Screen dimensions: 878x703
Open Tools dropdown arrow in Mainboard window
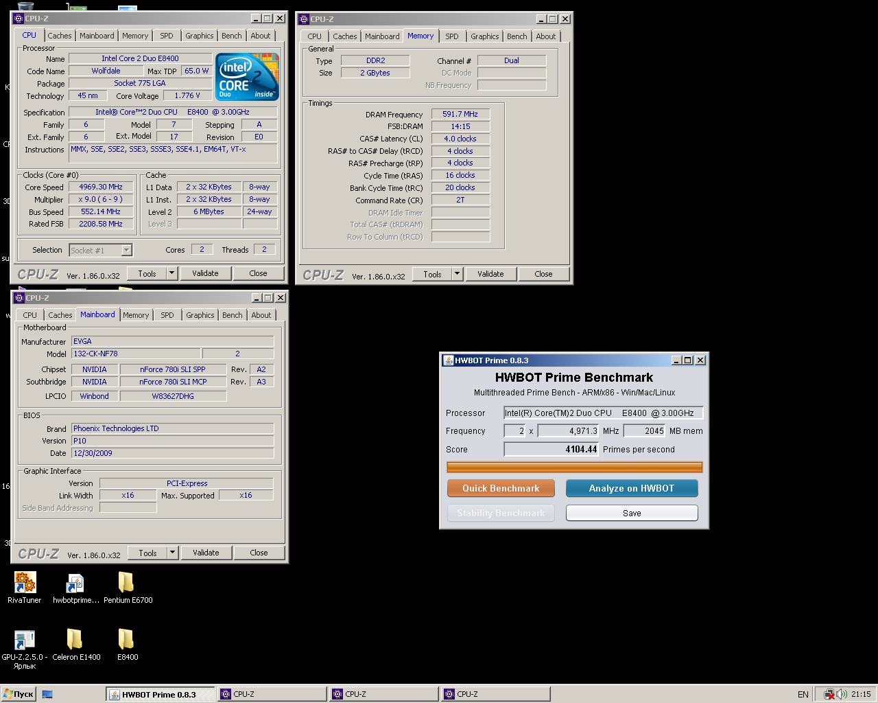pos(173,553)
